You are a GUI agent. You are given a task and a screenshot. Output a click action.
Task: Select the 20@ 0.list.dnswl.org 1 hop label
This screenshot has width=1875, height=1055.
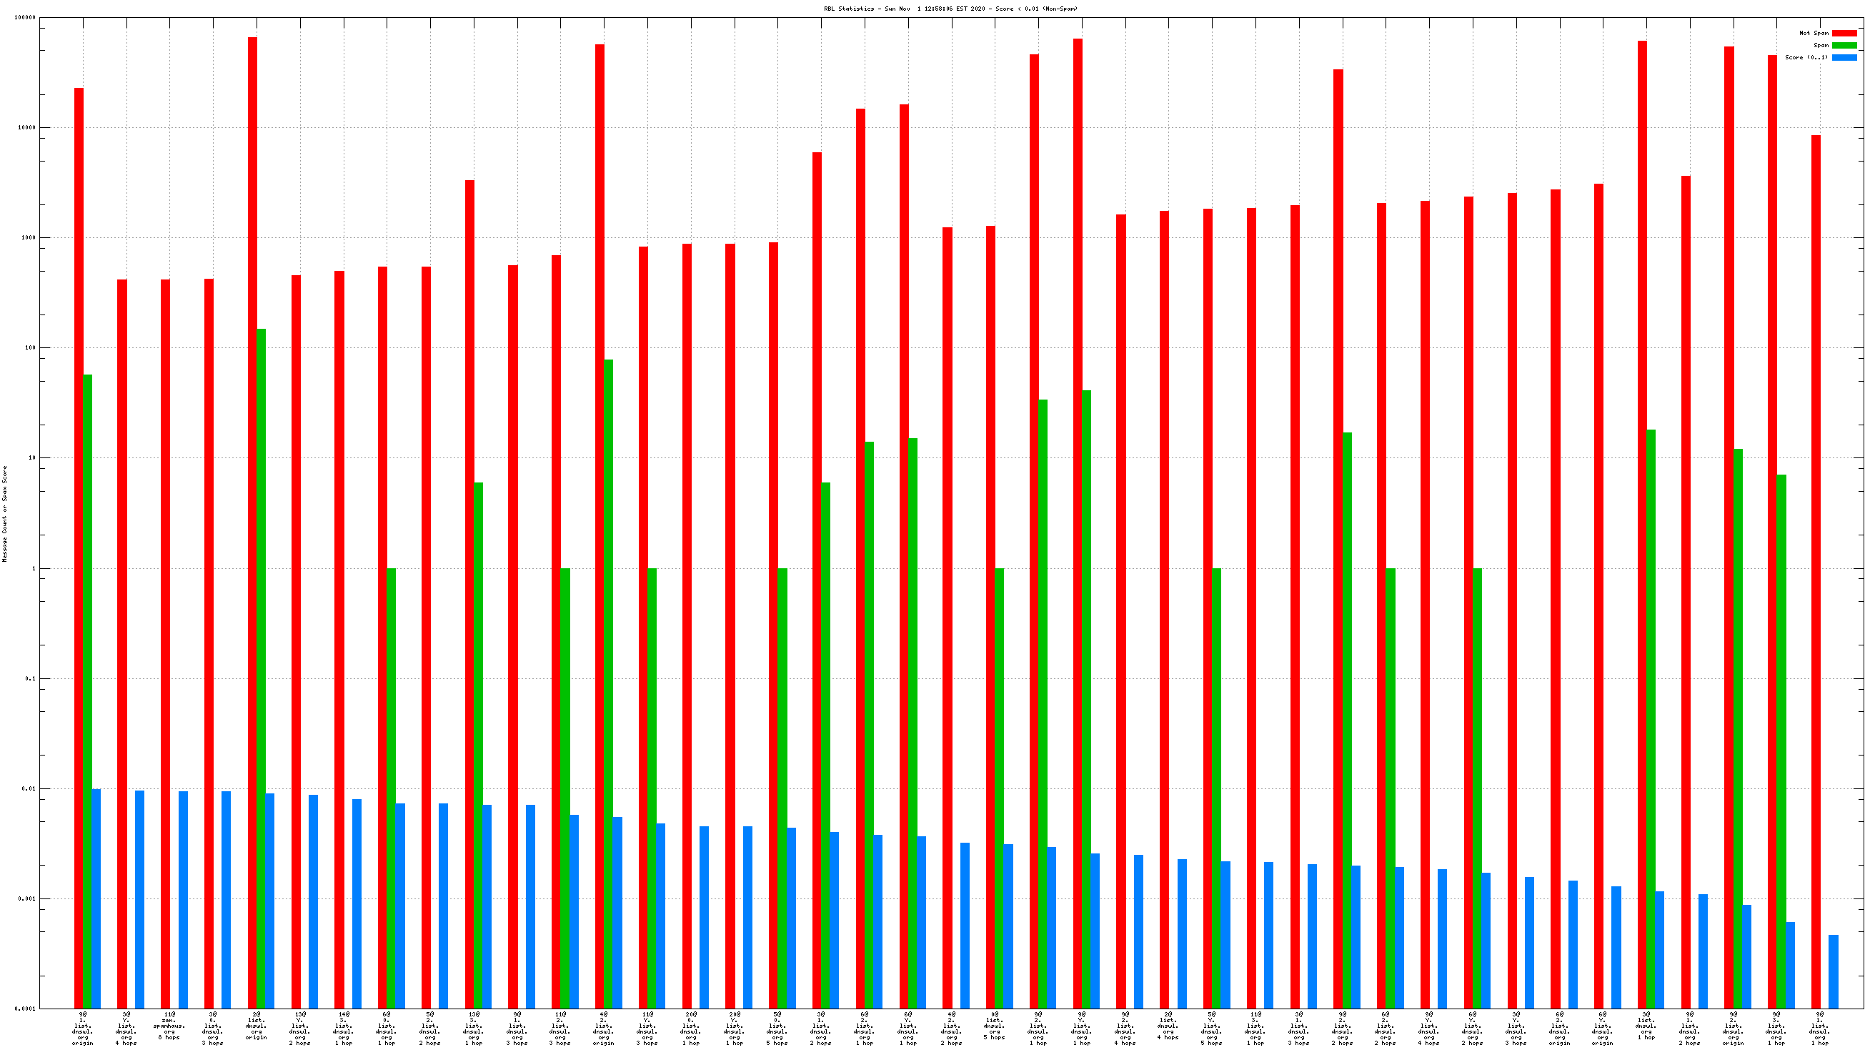690,1028
